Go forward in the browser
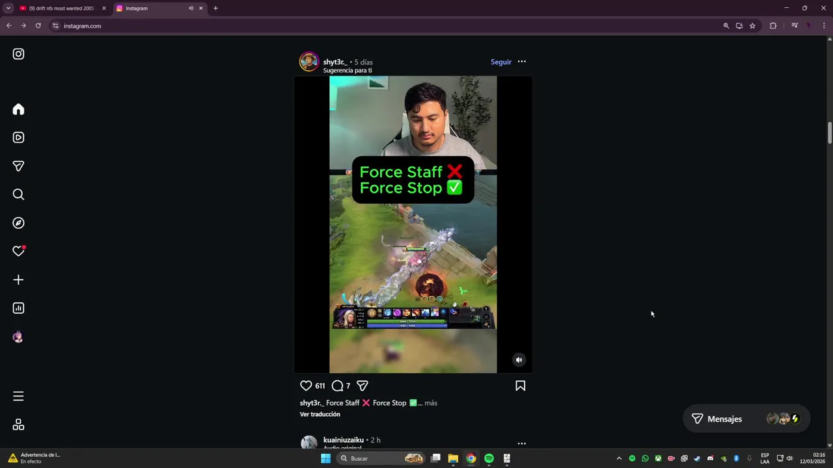 click(x=23, y=26)
